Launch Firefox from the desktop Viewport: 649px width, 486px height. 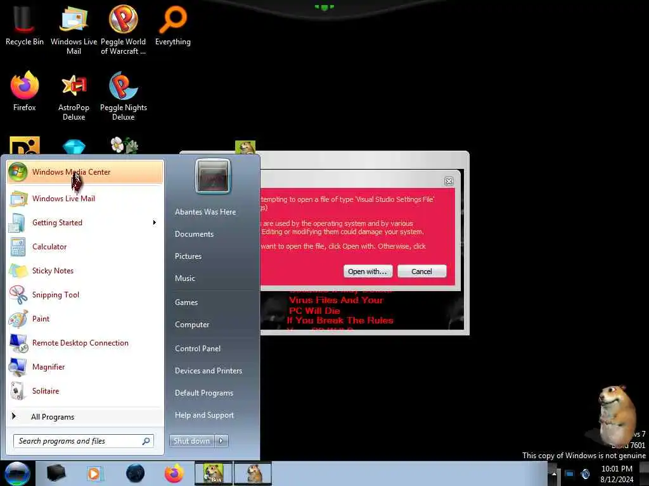[24, 91]
